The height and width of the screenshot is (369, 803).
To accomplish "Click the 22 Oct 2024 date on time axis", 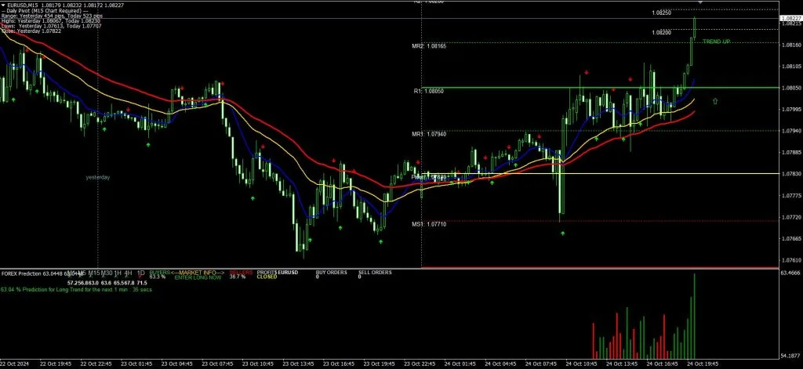I will coord(14,364).
